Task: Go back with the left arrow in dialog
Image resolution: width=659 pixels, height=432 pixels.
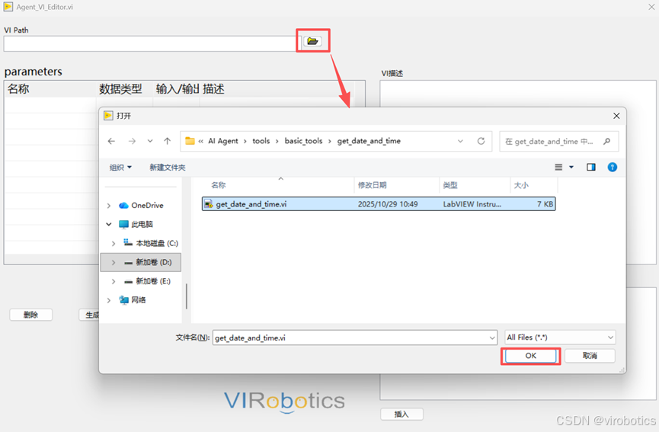Action: [x=111, y=141]
